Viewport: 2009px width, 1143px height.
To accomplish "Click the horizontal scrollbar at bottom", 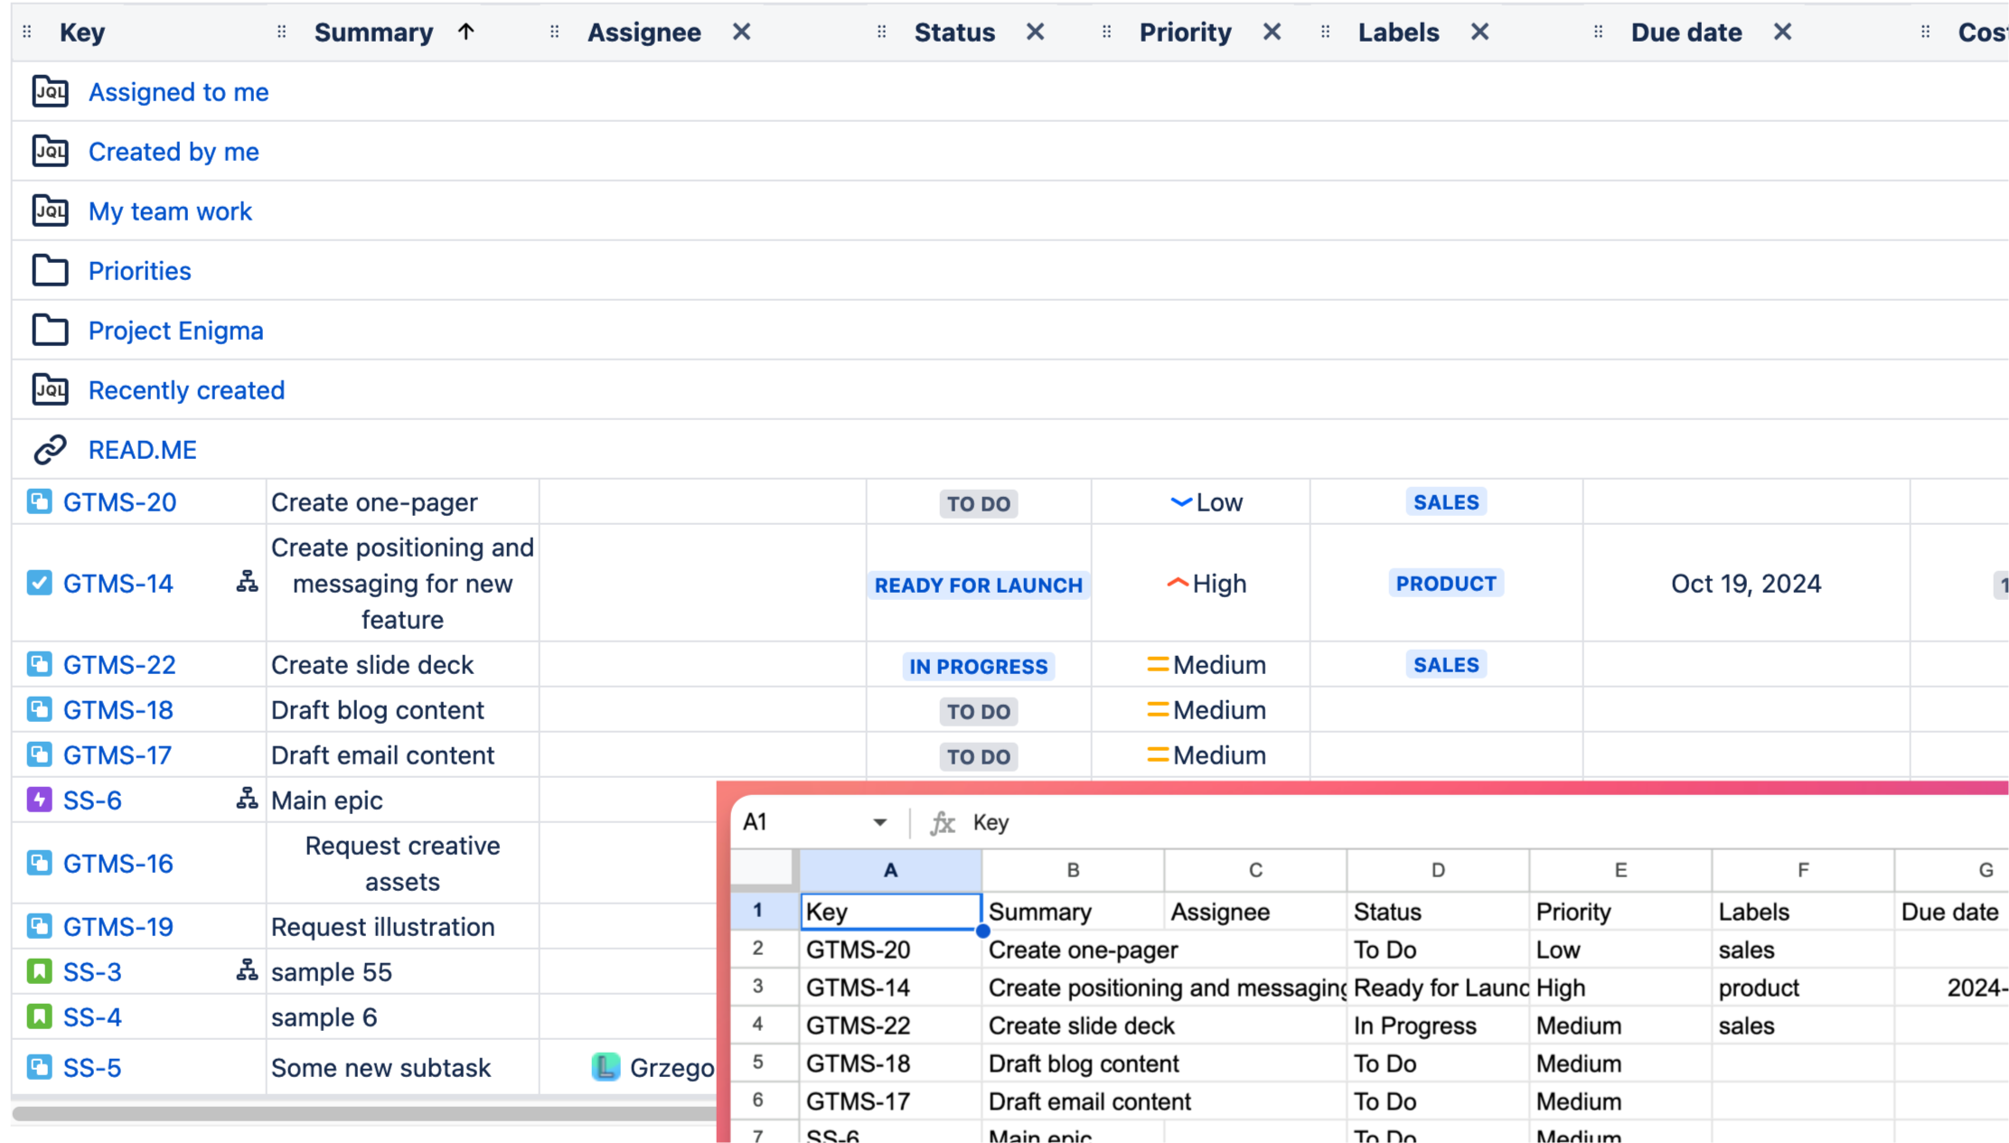I will (361, 1113).
